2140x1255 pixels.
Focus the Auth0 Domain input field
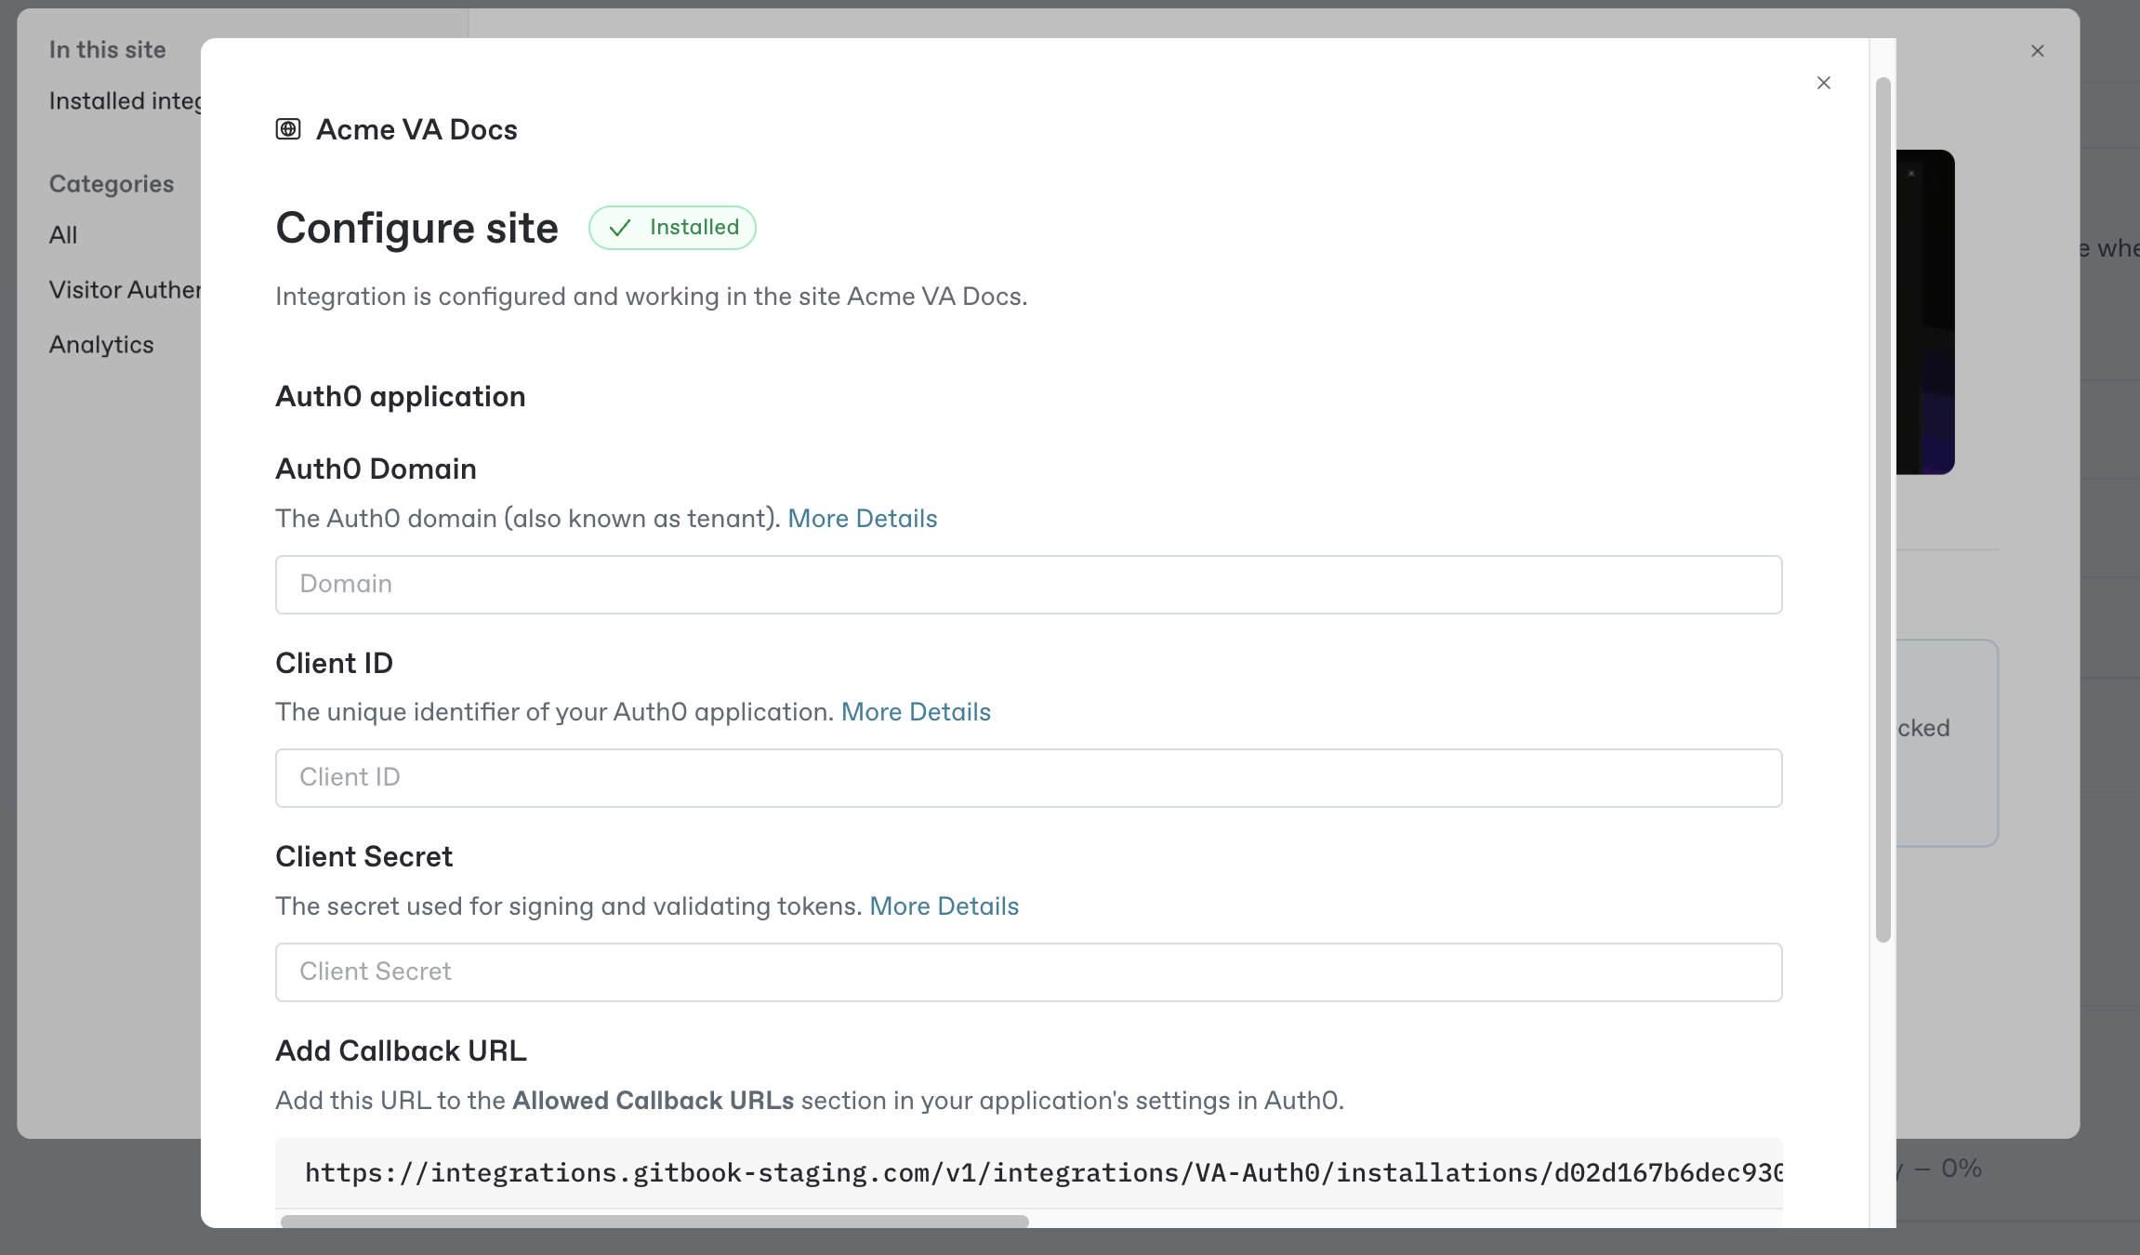pyautogui.click(x=1028, y=585)
